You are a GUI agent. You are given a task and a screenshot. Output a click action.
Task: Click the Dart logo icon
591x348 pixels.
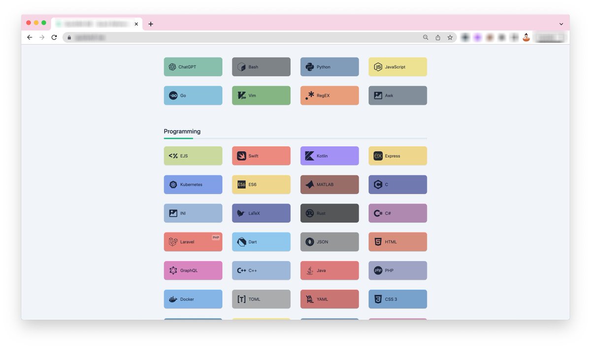click(241, 242)
